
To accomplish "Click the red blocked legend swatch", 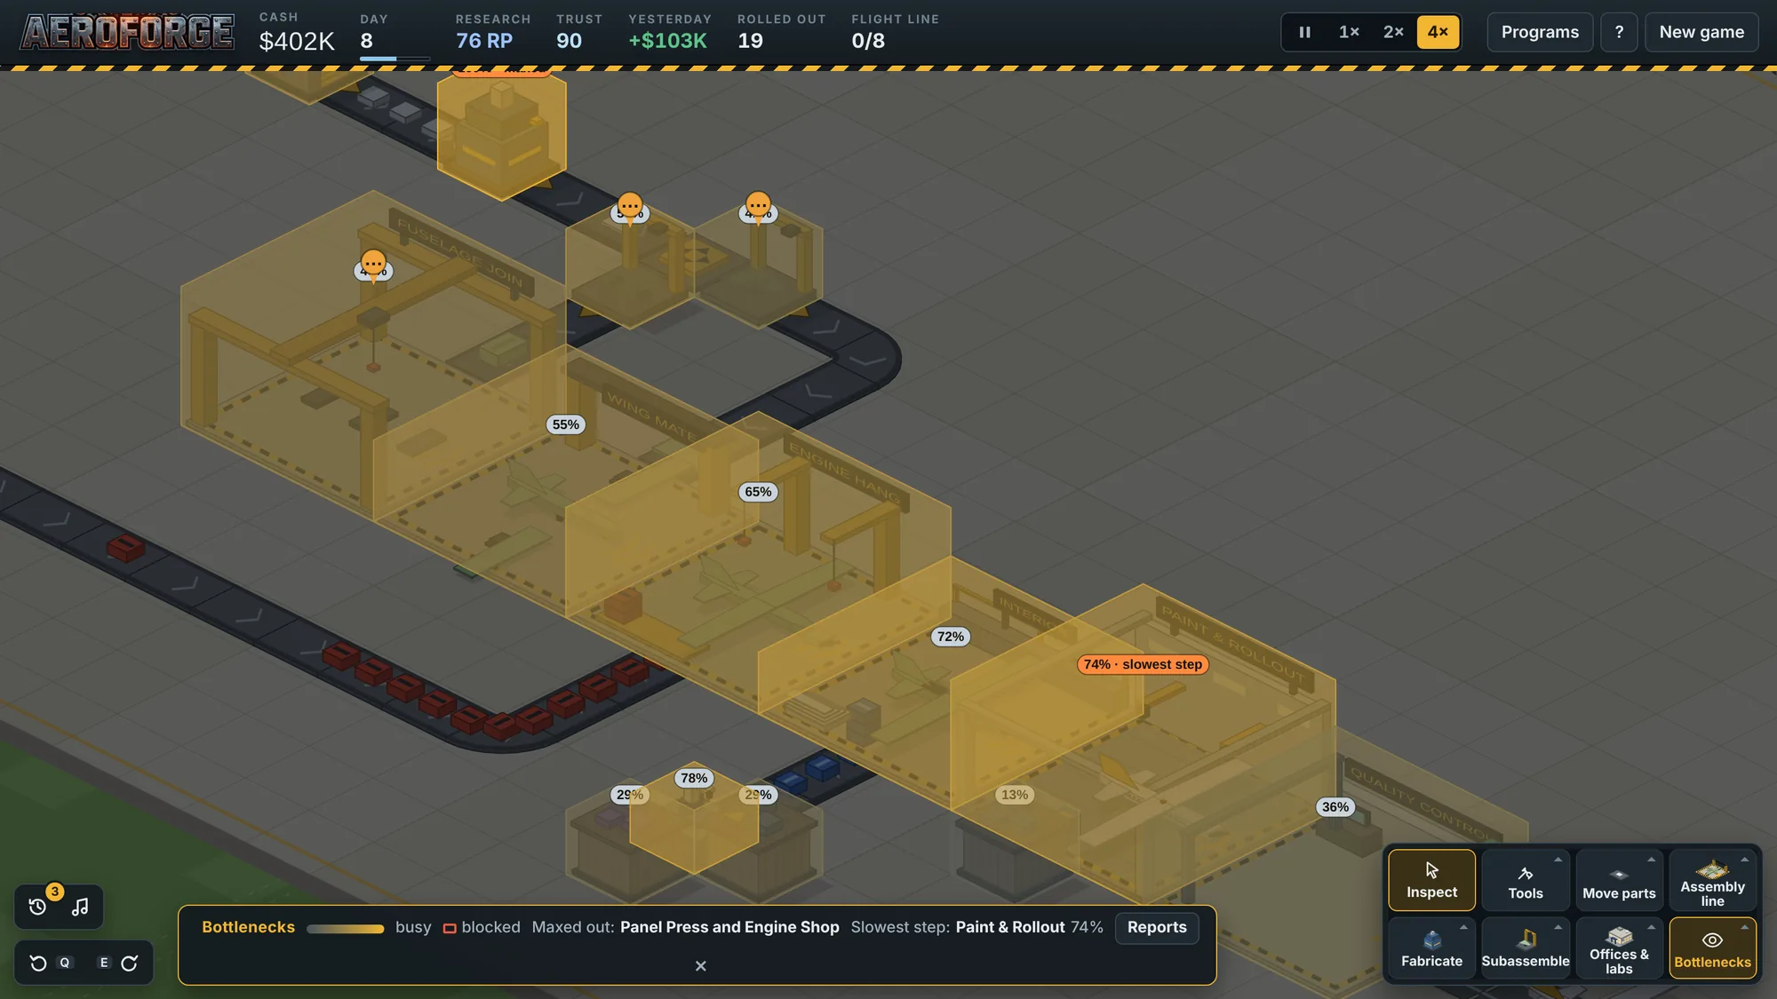I will click(x=450, y=928).
